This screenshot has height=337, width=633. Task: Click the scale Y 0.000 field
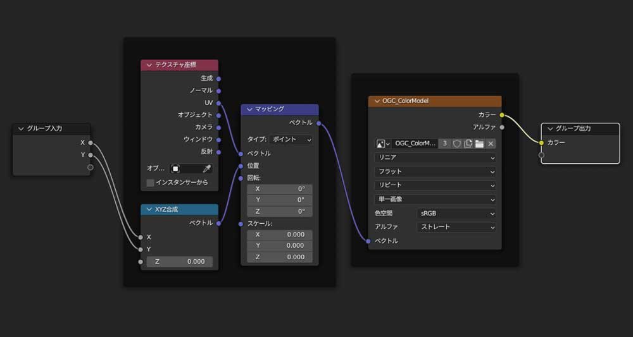280,245
